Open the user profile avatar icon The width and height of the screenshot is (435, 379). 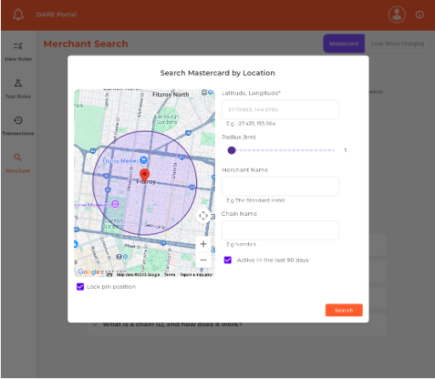[x=397, y=14]
